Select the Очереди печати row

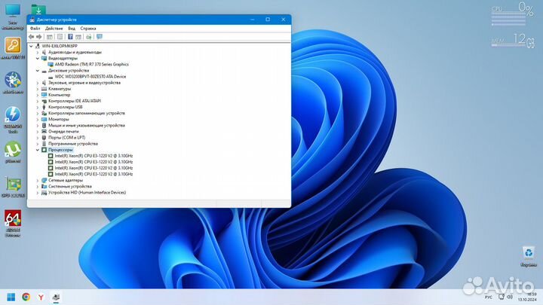pyautogui.click(x=63, y=131)
